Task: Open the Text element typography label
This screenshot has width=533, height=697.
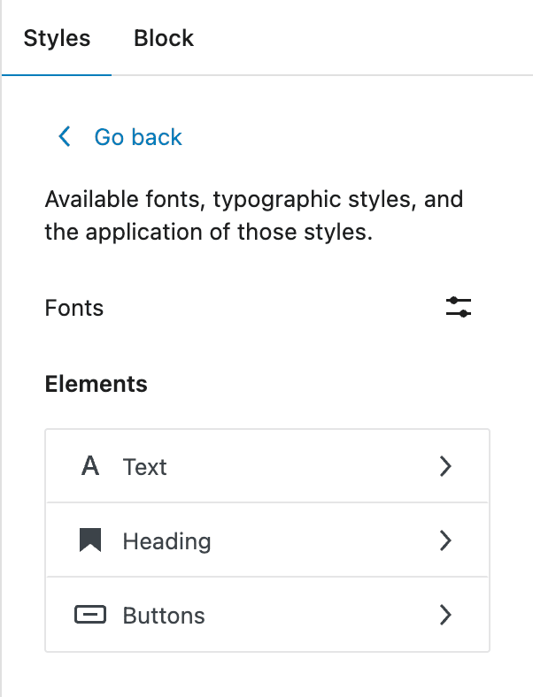Action: (145, 467)
